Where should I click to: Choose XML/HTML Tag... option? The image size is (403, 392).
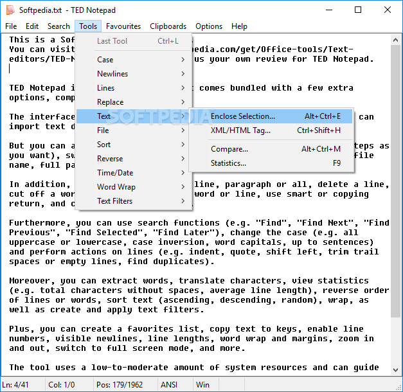point(271,130)
